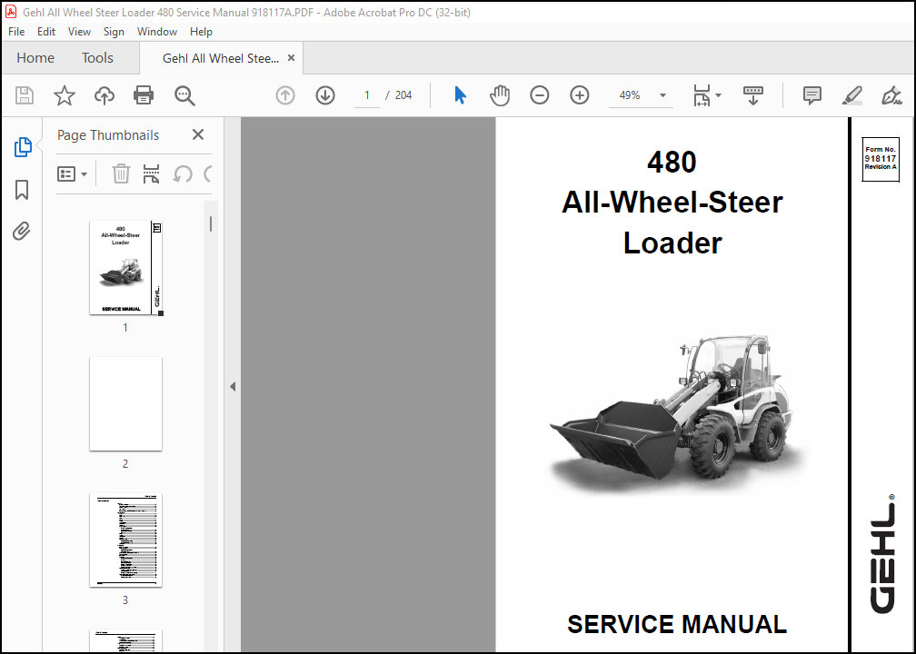Add file to favorites with star icon
This screenshot has height=654, width=916.
tap(65, 95)
